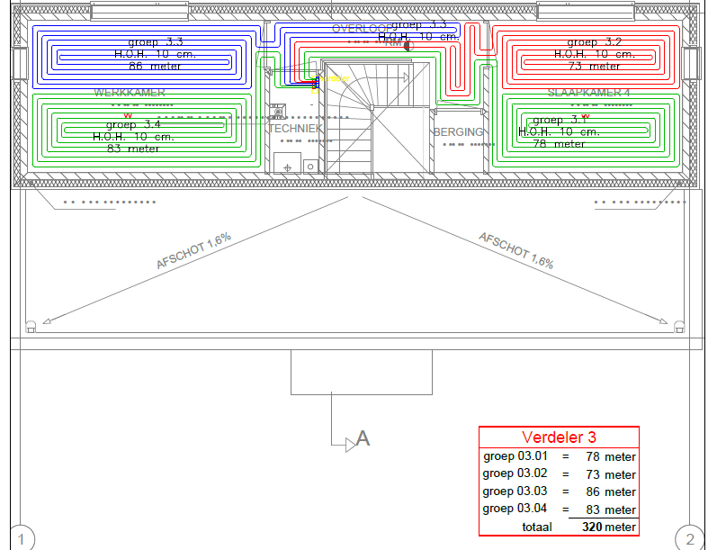Viewport: 726px width, 550px height.
Task: Click grid axis bubble number 2
Action: 690,539
